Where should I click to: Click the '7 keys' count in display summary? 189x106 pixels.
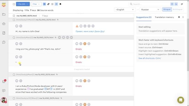coord(33,10)
